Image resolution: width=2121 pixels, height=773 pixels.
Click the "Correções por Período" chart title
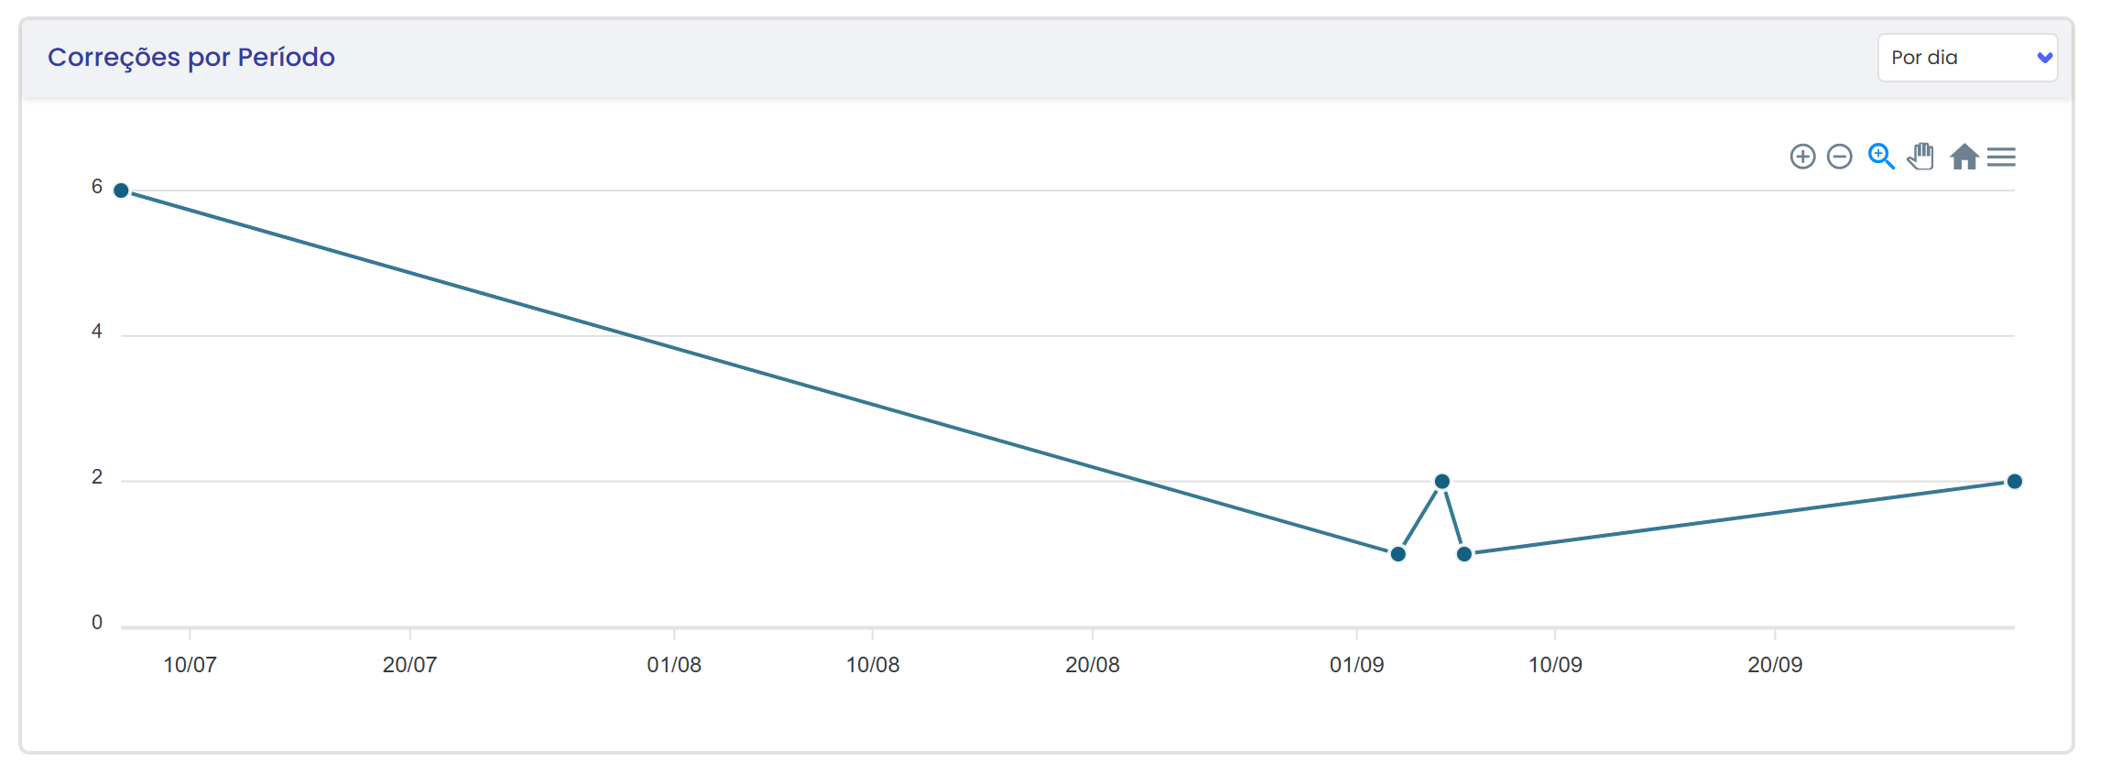(x=191, y=57)
